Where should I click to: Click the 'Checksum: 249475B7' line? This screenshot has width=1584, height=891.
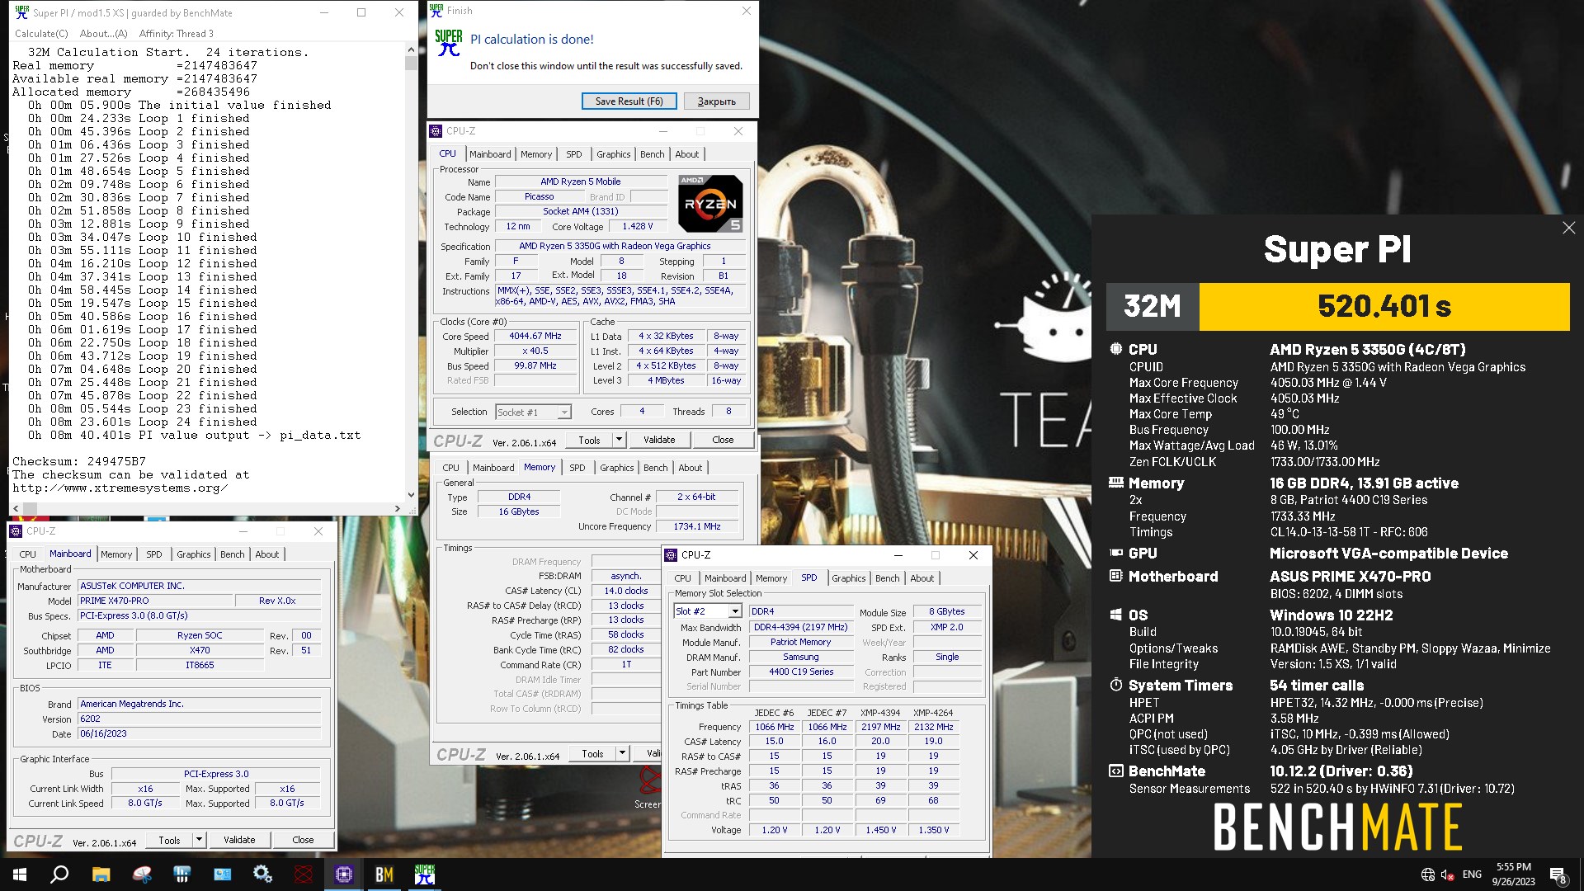79,461
